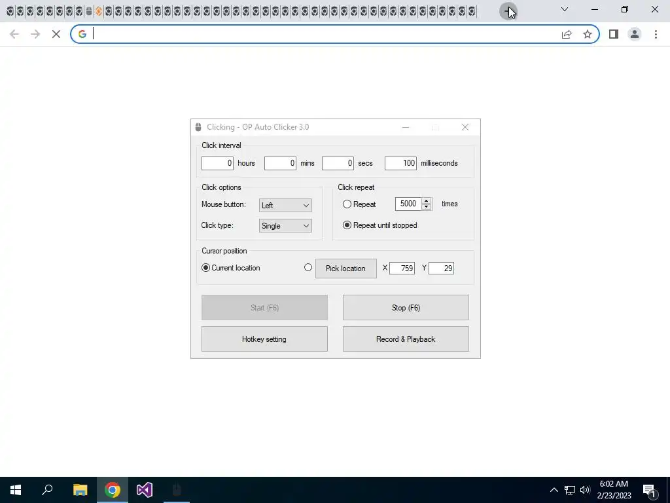Toggle Chrome side panel
The image size is (670, 503).
pyautogui.click(x=614, y=34)
